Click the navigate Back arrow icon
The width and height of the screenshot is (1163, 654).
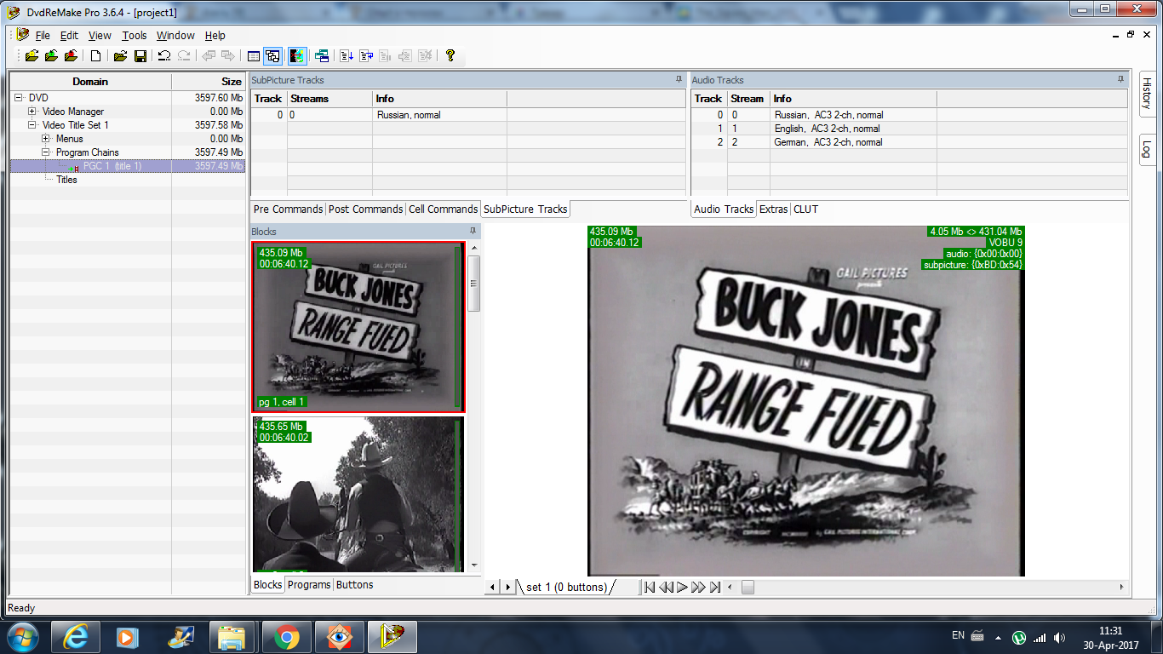point(209,56)
